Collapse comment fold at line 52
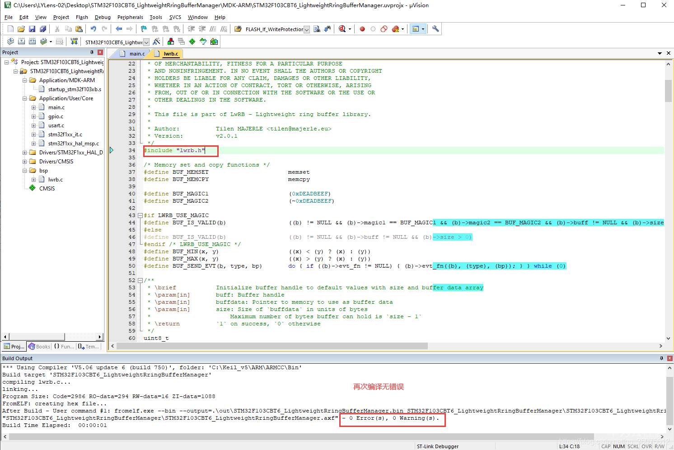Image resolution: width=674 pixels, height=450 pixels. [x=140, y=280]
